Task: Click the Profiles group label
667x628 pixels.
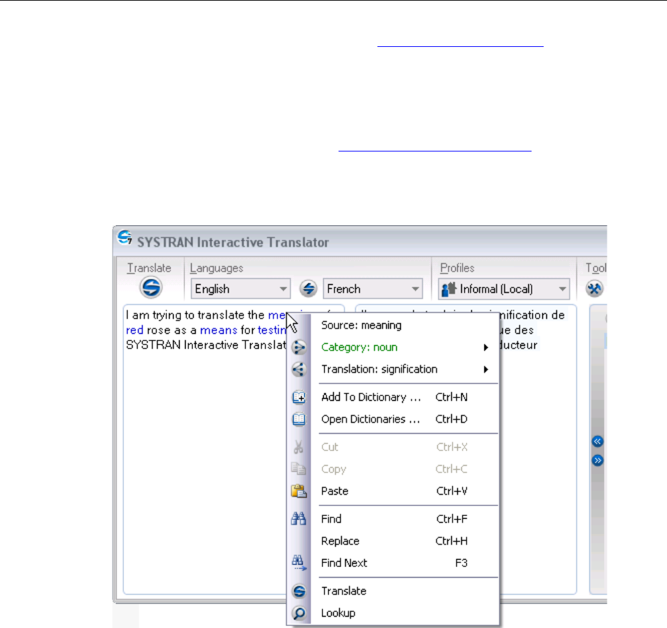Action: pyautogui.click(x=457, y=268)
